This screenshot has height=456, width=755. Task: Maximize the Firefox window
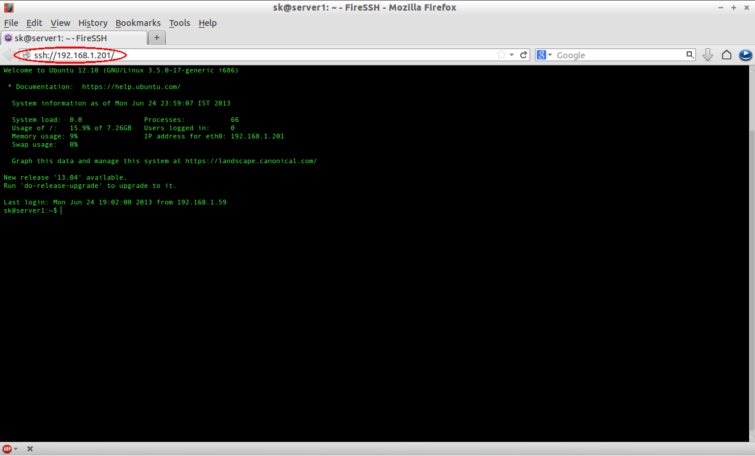(x=734, y=8)
